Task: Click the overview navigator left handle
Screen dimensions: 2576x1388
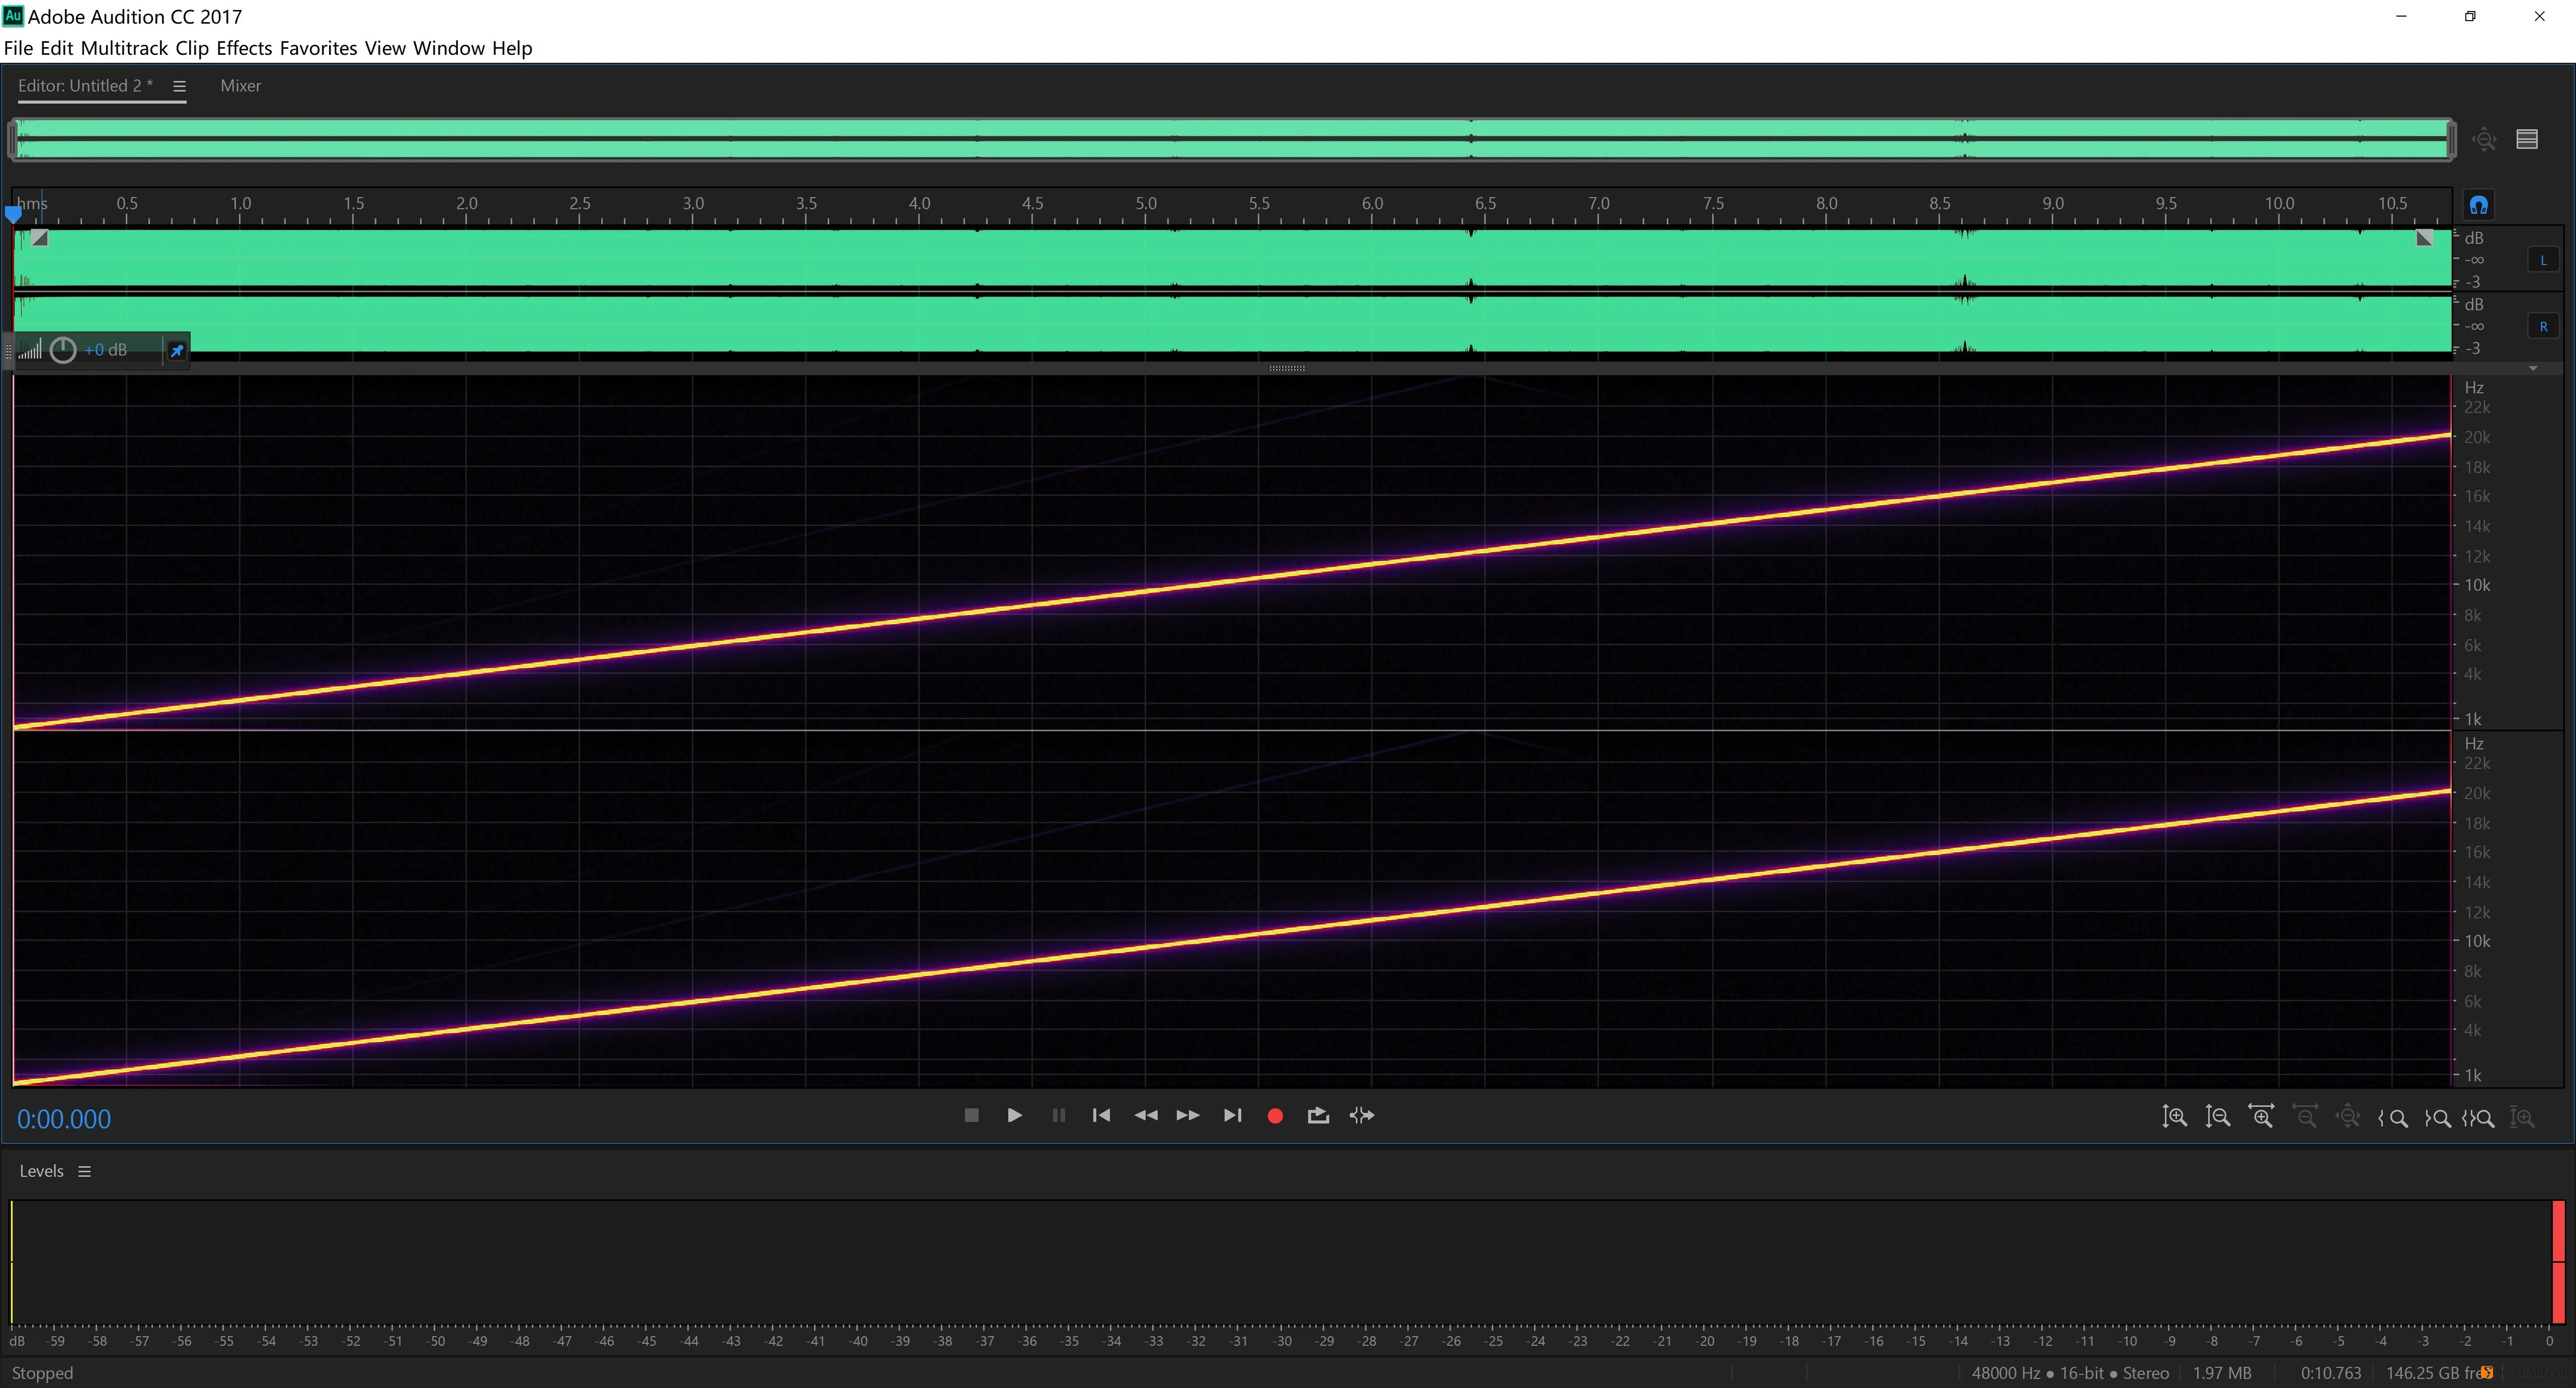Action: tap(12, 139)
